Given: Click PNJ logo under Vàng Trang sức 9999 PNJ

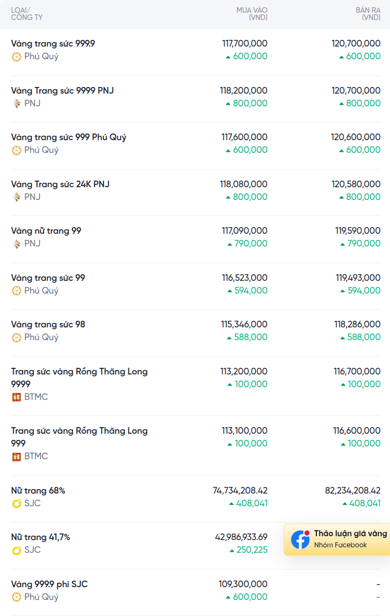Looking at the screenshot, I should click(x=17, y=104).
